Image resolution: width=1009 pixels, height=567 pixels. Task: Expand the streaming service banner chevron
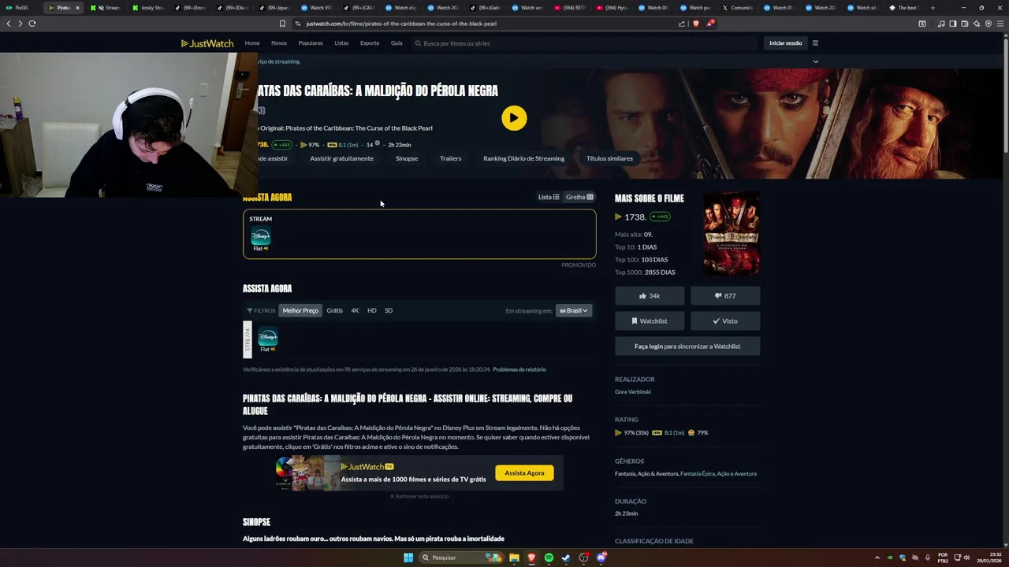click(816, 61)
